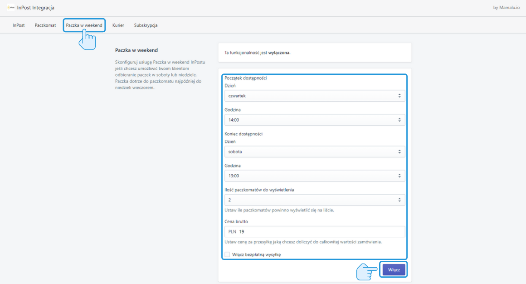The height and width of the screenshot is (284, 526).
Task: Open start day dropdown showing czwartek
Action: 315,96
